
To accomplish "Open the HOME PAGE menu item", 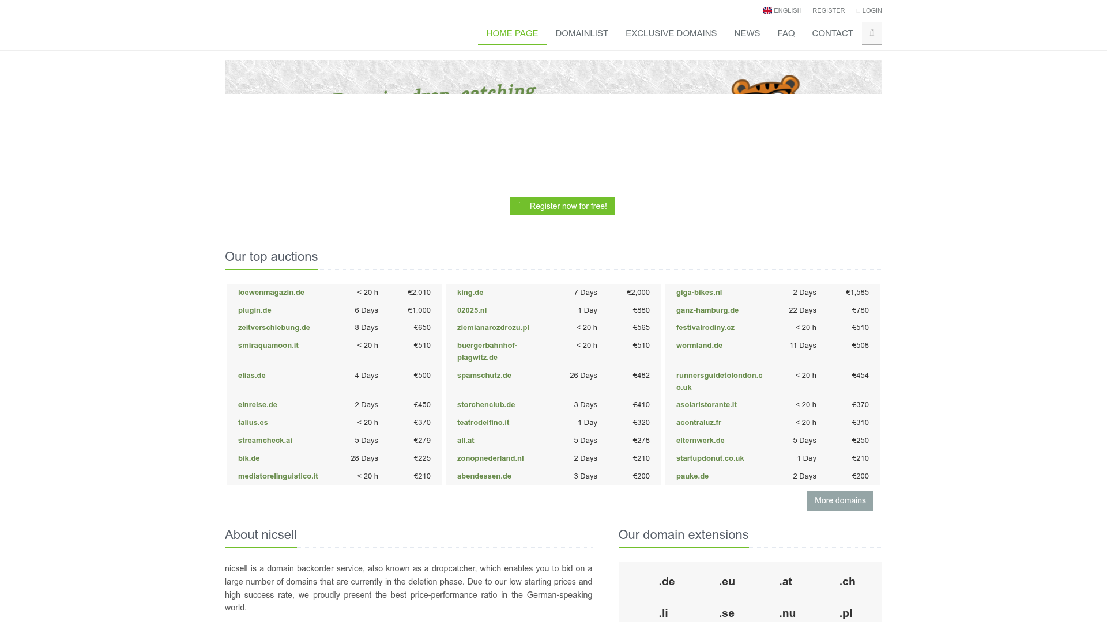I will click(512, 33).
